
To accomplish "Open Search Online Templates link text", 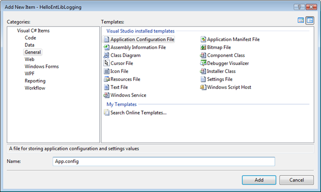I will click(x=138, y=112).
